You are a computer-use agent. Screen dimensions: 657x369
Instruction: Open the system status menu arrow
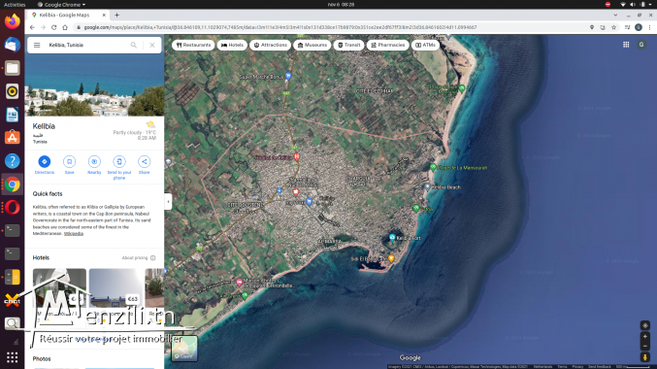(x=651, y=5)
